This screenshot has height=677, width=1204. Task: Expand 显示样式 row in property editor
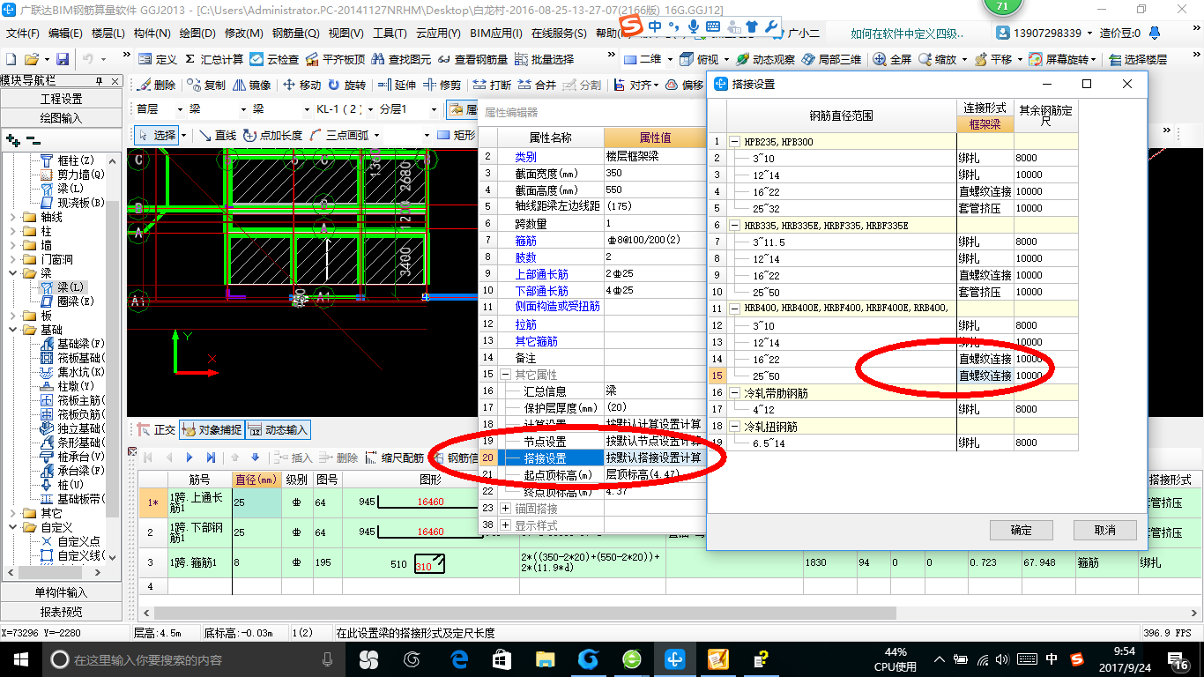pyautogui.click(x=505, y=524)
